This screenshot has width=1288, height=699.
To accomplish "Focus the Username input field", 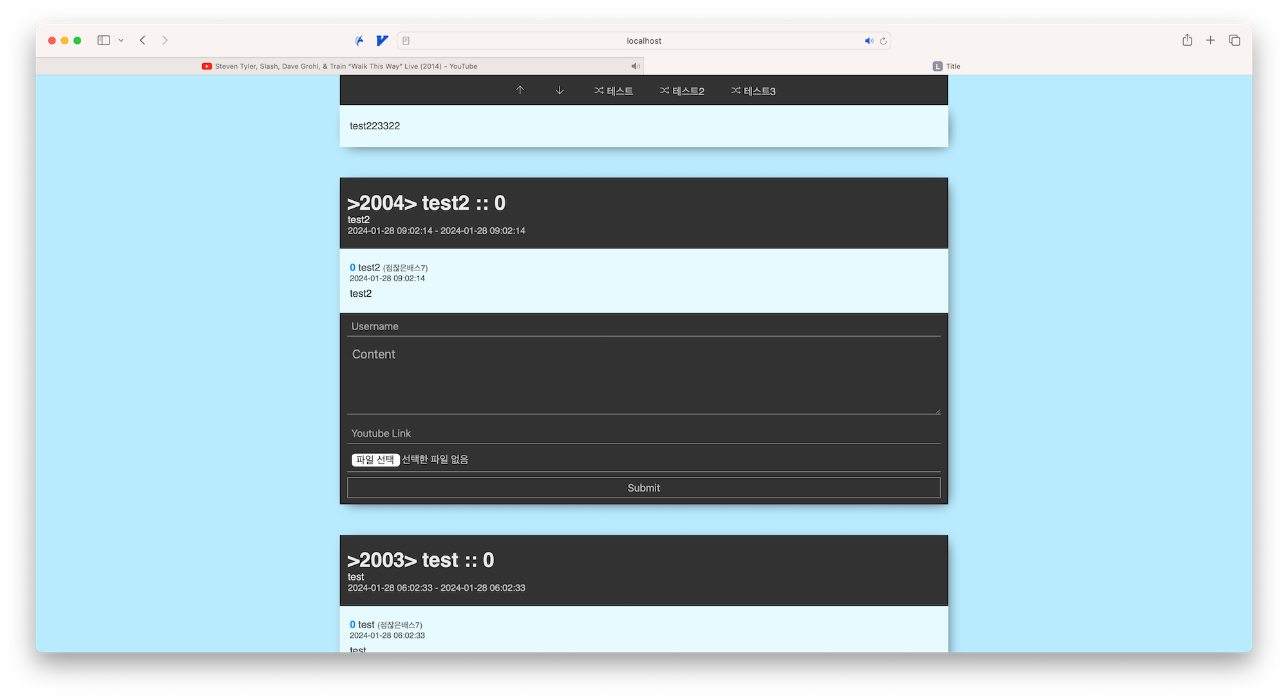I will pos(643,326).
